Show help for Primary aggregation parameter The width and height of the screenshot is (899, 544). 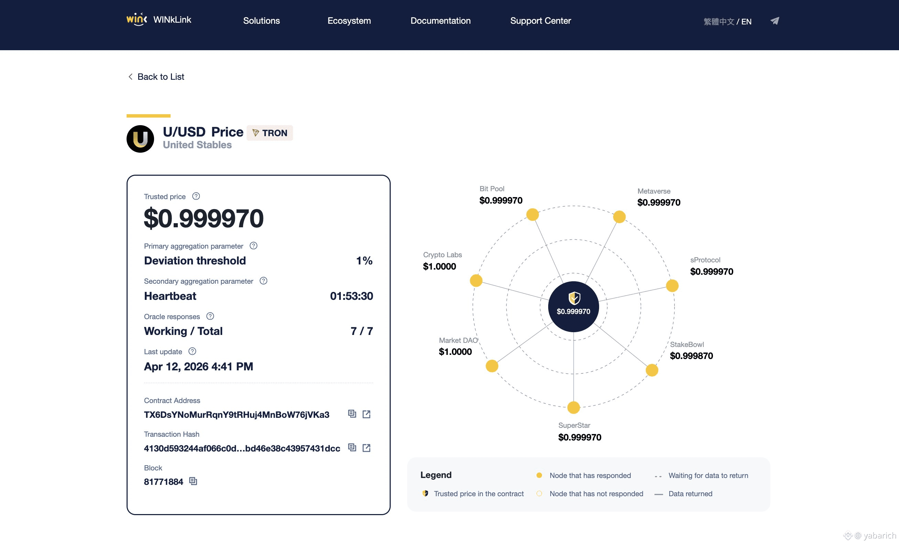point(253,246)
